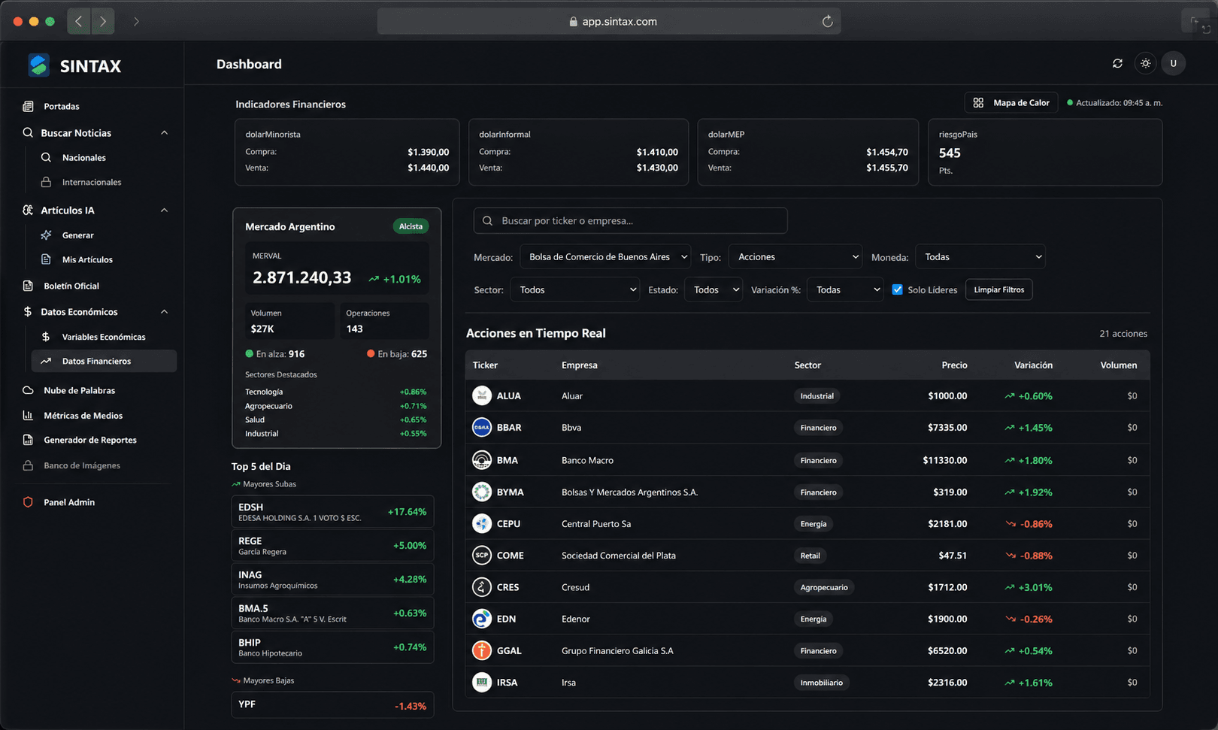Viewport: 1218px width, 730px height.
Task: Collapse the Datos Económicos section chevron
Action: pyautogui.click(x=164, y=311)
